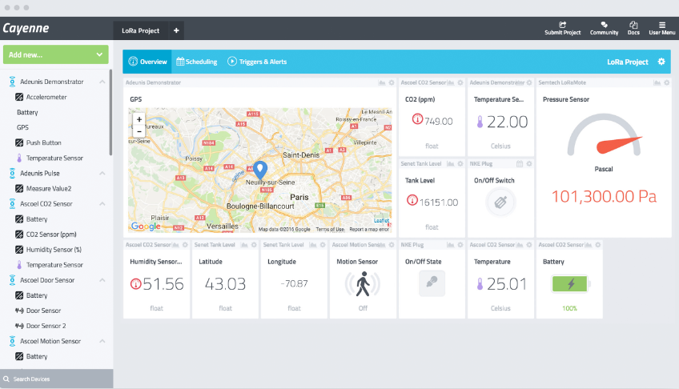Open settings gear on Latitude widget
This screenshot has height=389, width=679.
pos(254,245)
